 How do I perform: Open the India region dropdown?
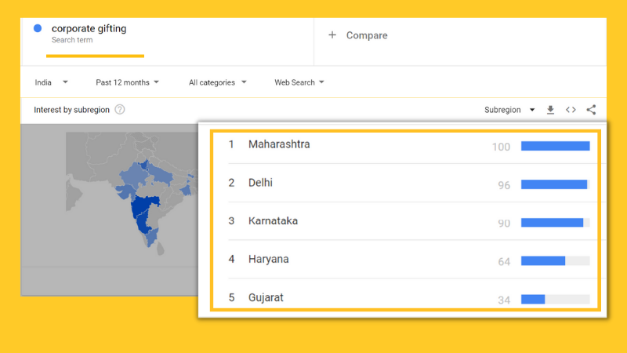[x=51, y=82]
